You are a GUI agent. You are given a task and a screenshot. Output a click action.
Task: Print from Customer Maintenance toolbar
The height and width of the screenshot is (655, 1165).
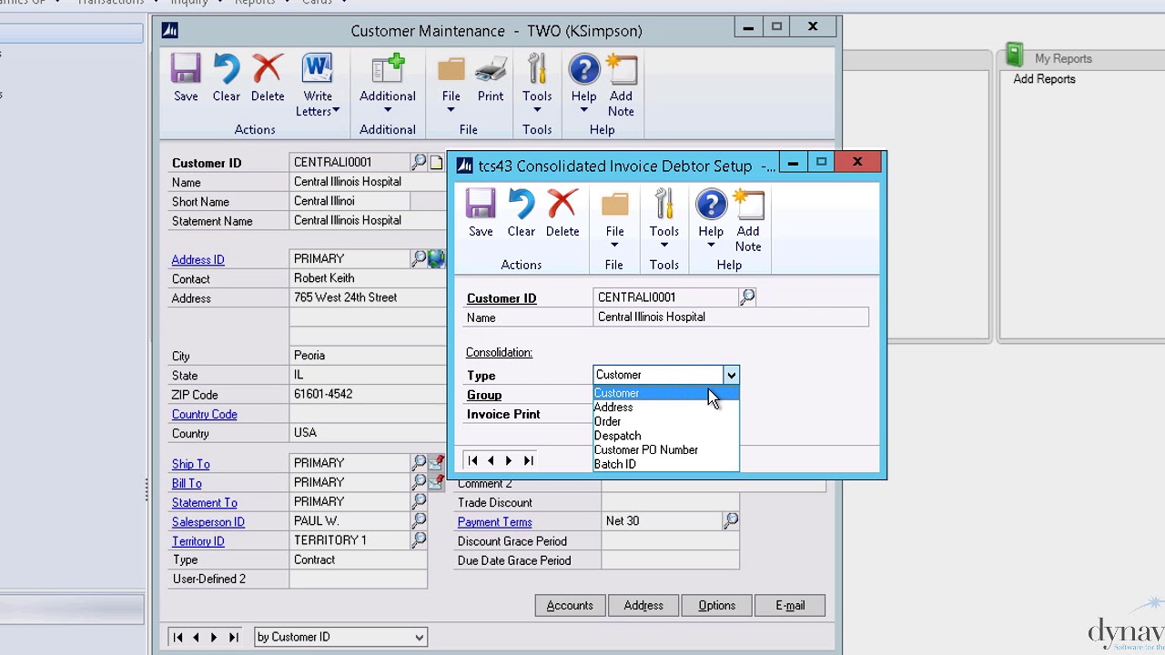pyautogui.click(x=491, y=77)
